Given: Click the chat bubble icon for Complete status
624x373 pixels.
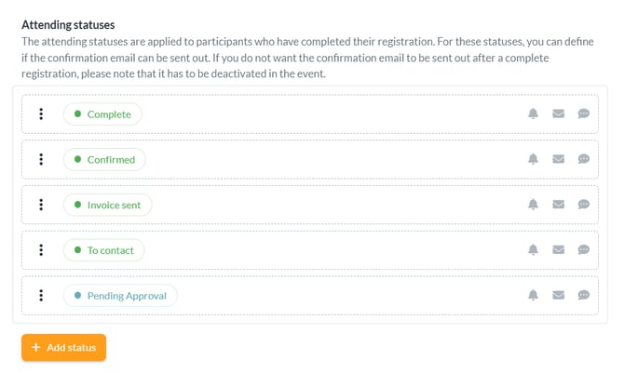Looking at the screenshot, I should (584, 113).
